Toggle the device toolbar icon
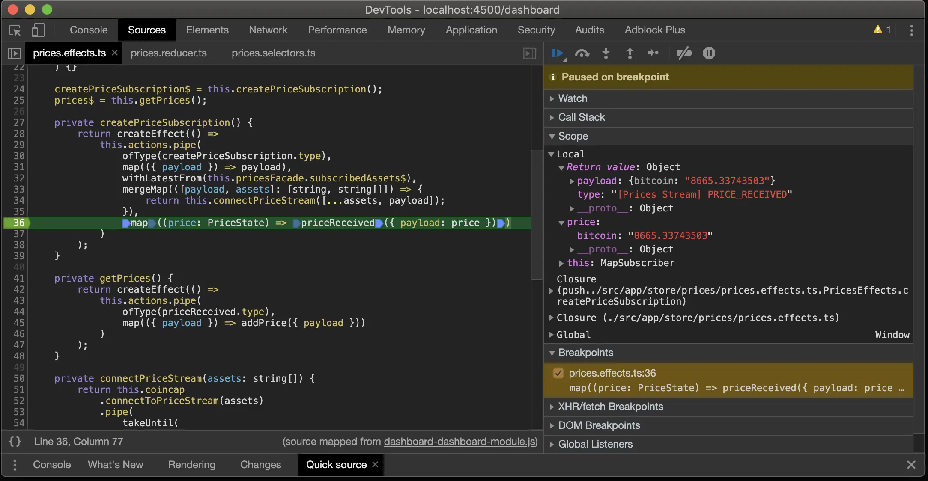Screen dimensions: 928x481 (38, 30)
